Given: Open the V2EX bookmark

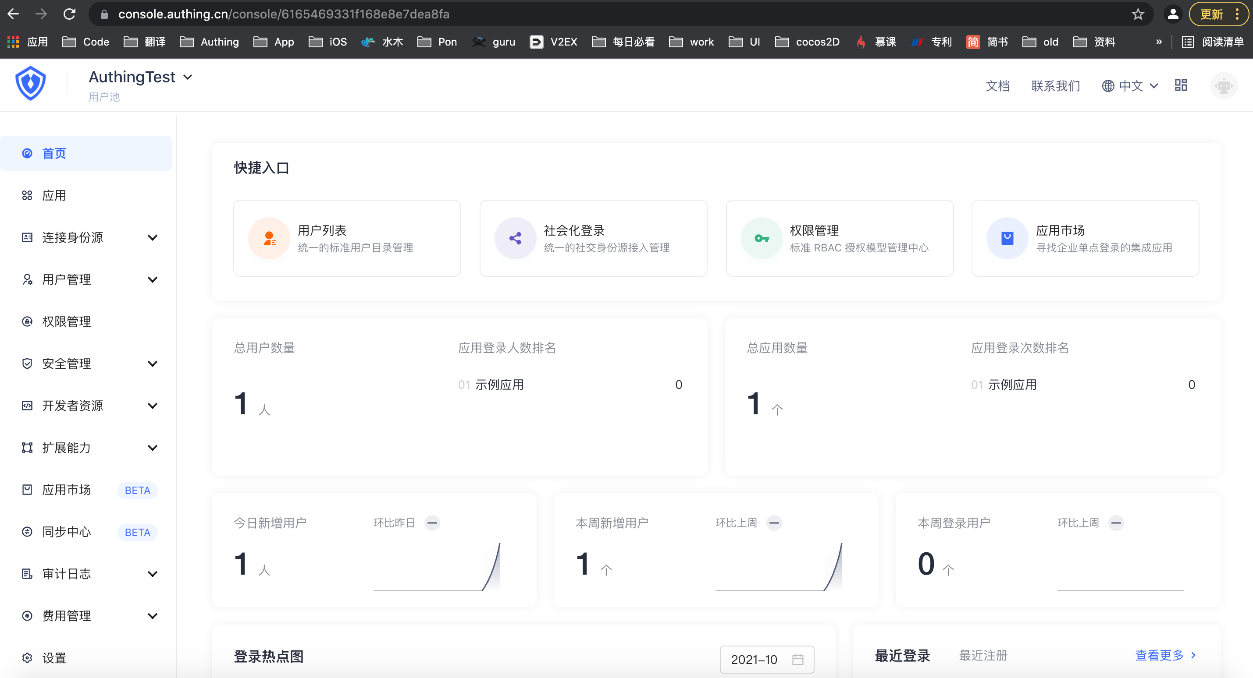Looking at the screenshot, I should (x=554, y=42).
